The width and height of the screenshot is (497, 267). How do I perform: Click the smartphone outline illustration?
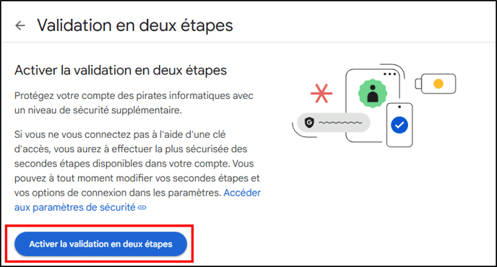(x=399, y=125)
